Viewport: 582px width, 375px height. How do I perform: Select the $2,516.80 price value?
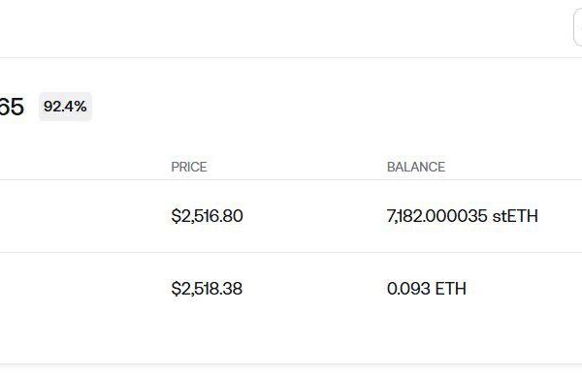(x=208, y=216)
